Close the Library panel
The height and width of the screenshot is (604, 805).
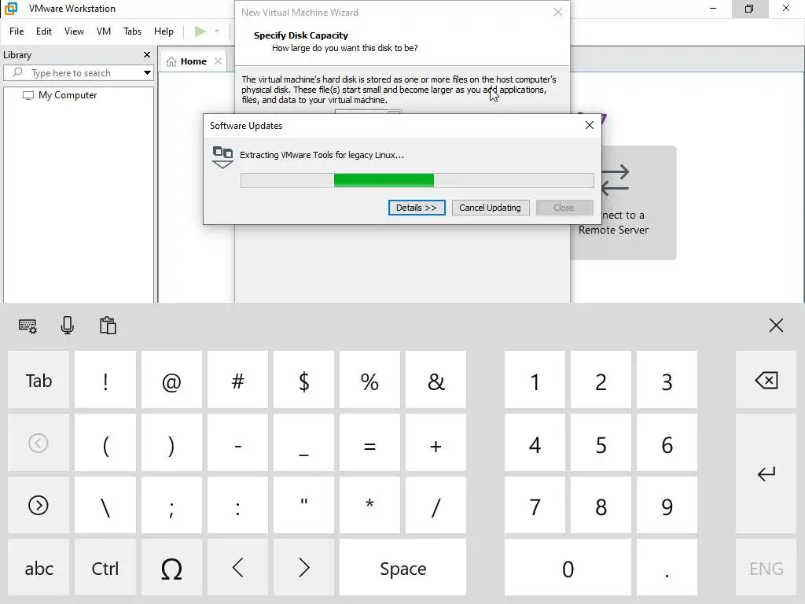click(x=147, y=54)
